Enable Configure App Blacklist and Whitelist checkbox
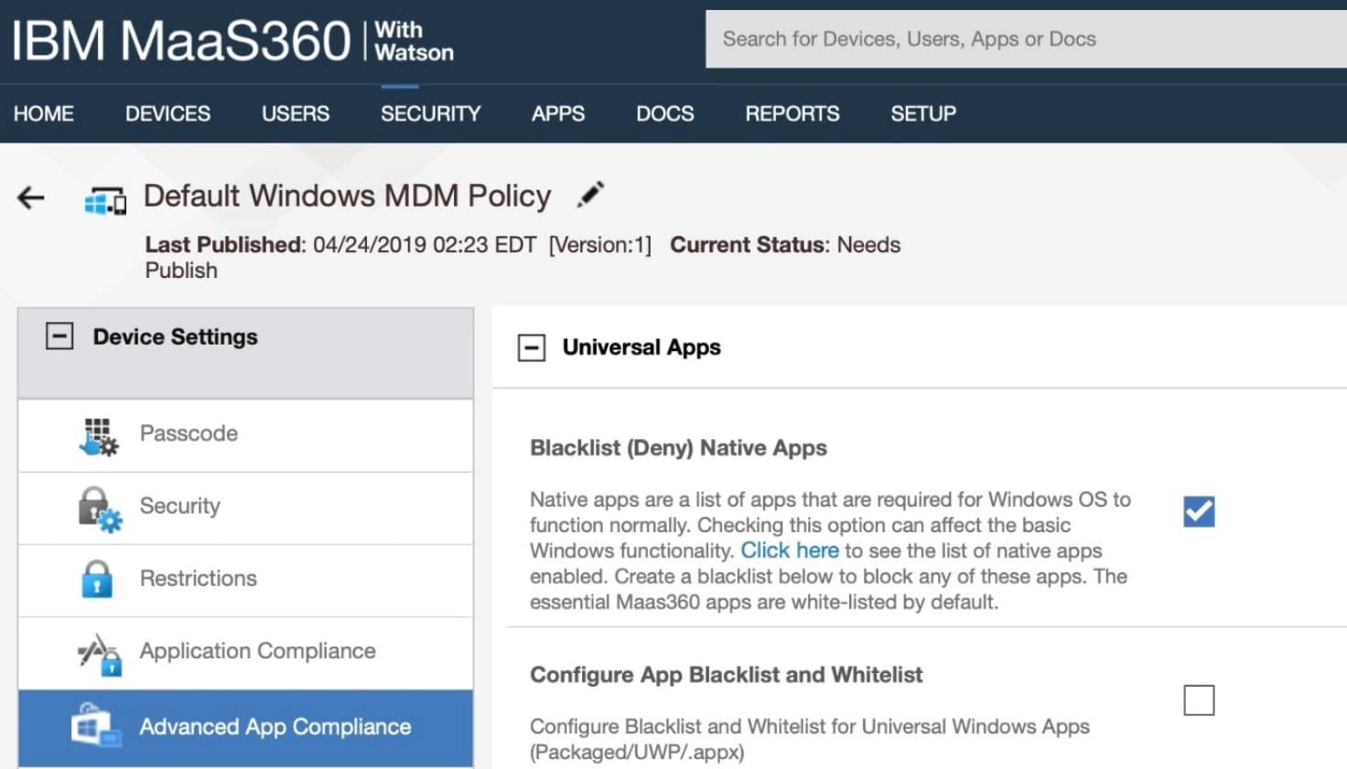The image size is (1347, 769). click(1199, 700)
